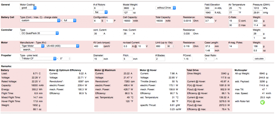This screenshot has height=114, width=275.
Task: Click the 'Remarks:' label
Action: (x=6, y=67)
